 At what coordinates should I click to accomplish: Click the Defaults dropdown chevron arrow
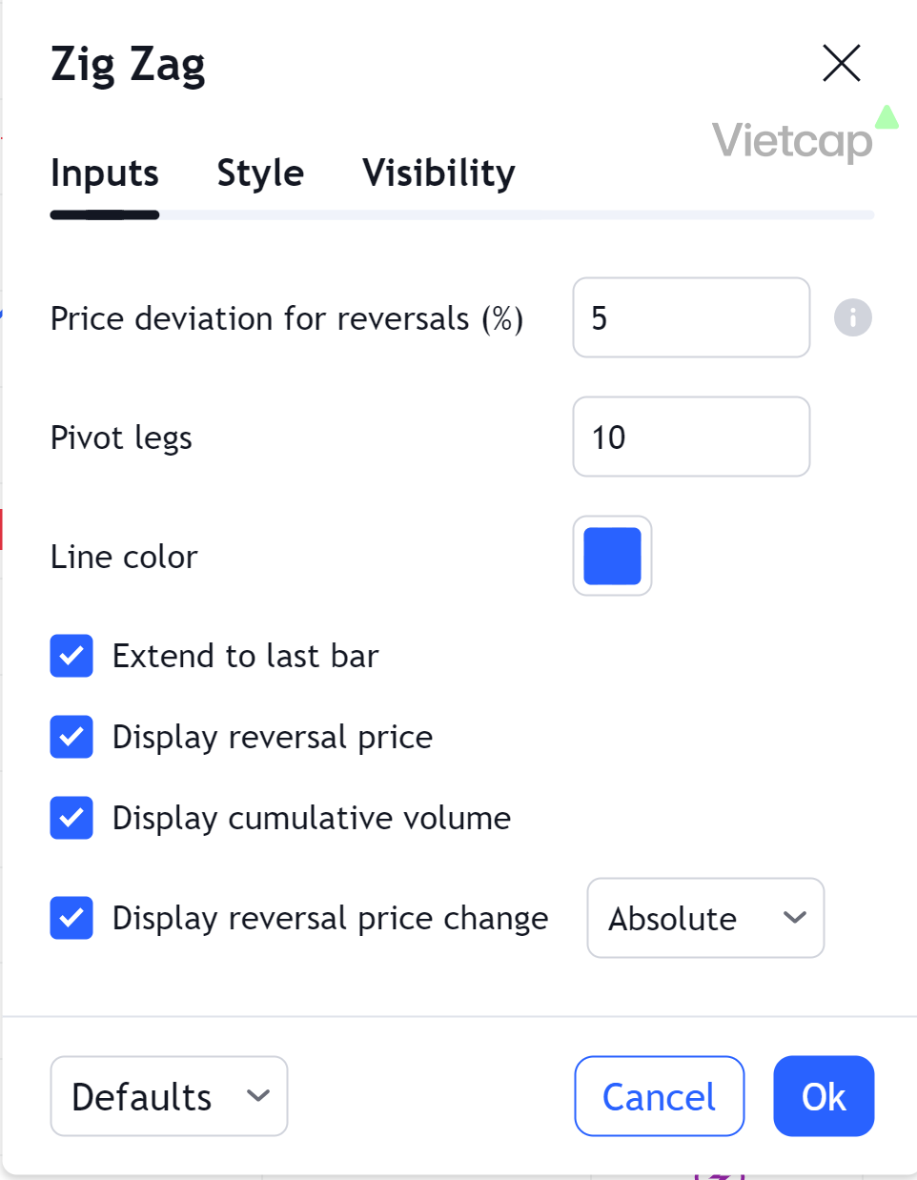pos(257,1096)
